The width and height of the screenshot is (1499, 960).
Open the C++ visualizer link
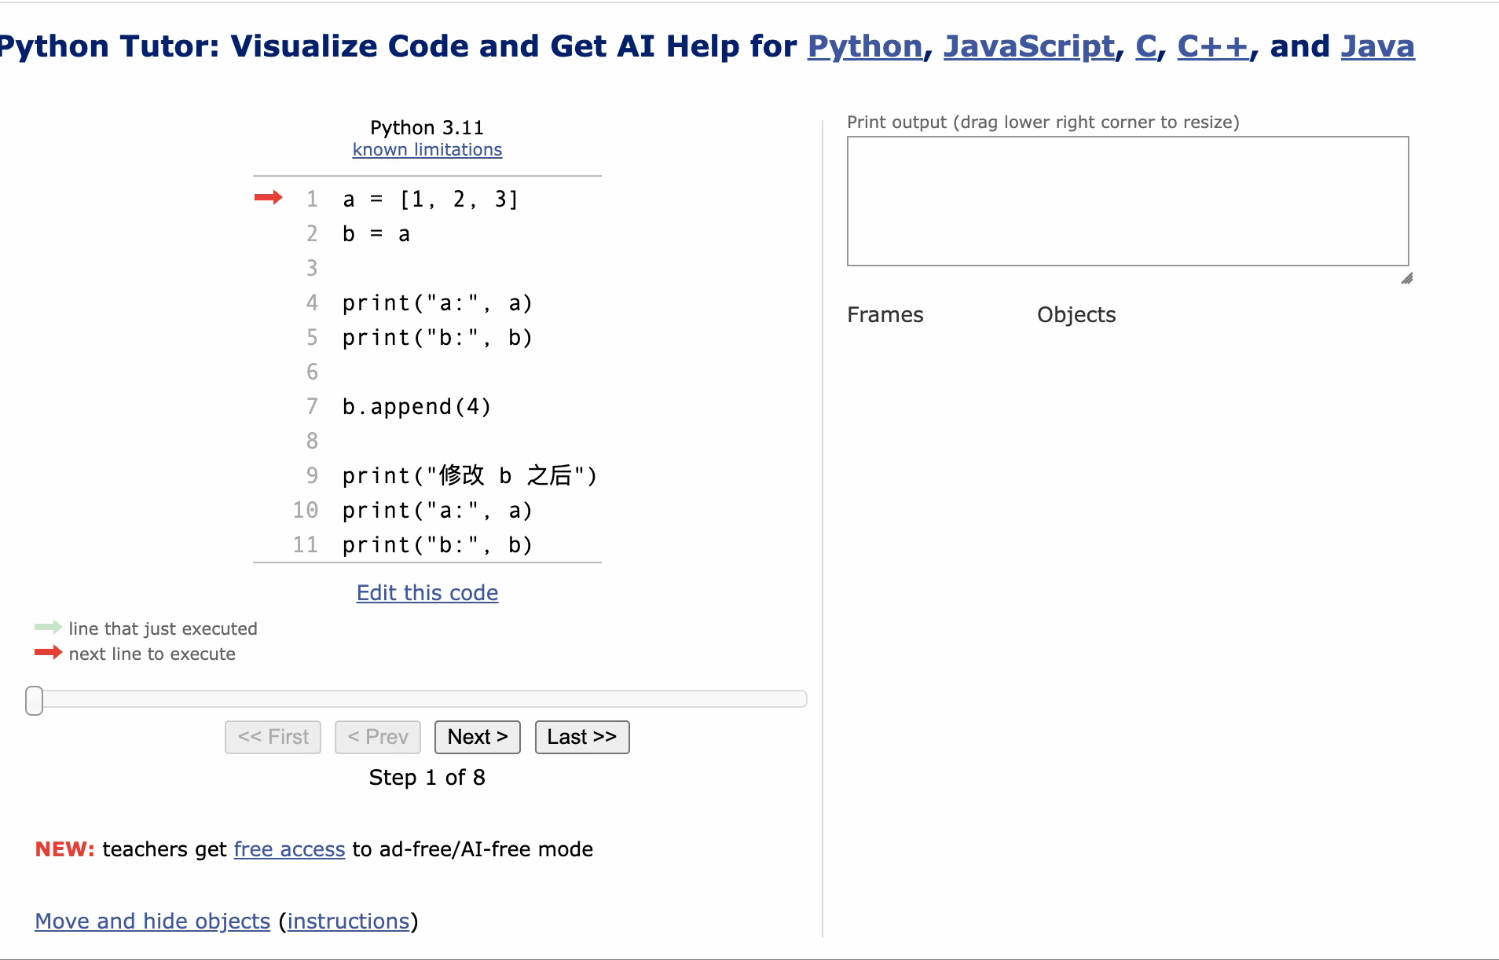click(x=1213, y=46)
